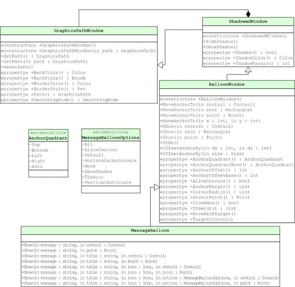Viewport: 295px width, 287px height.
Task: Click the -ShowShadow enumeration value
Action: pyautogui.click(x=97, y=172)
